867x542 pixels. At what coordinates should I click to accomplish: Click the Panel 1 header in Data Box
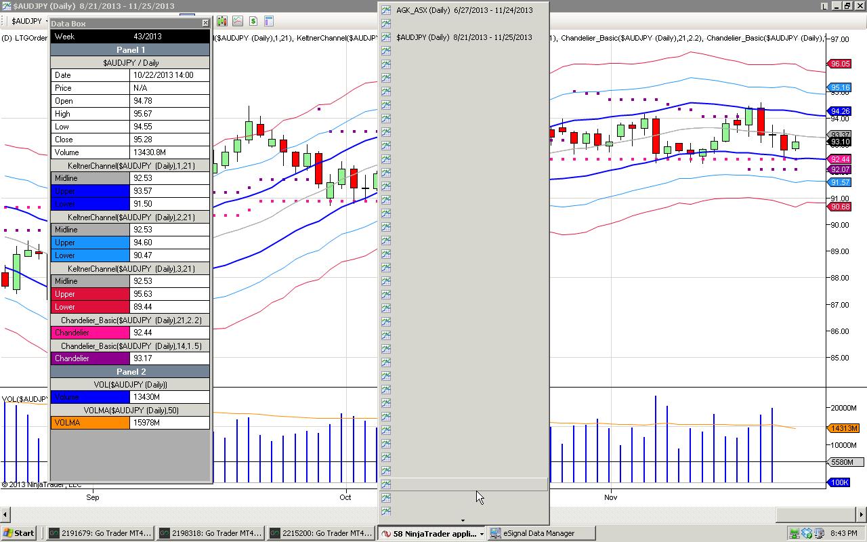(131, 49)
